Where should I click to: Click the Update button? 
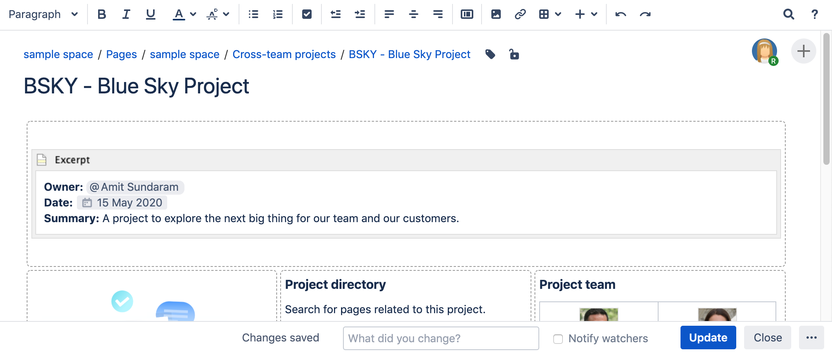708,338
